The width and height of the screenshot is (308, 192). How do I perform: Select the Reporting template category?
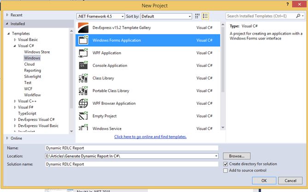(33, 70)
